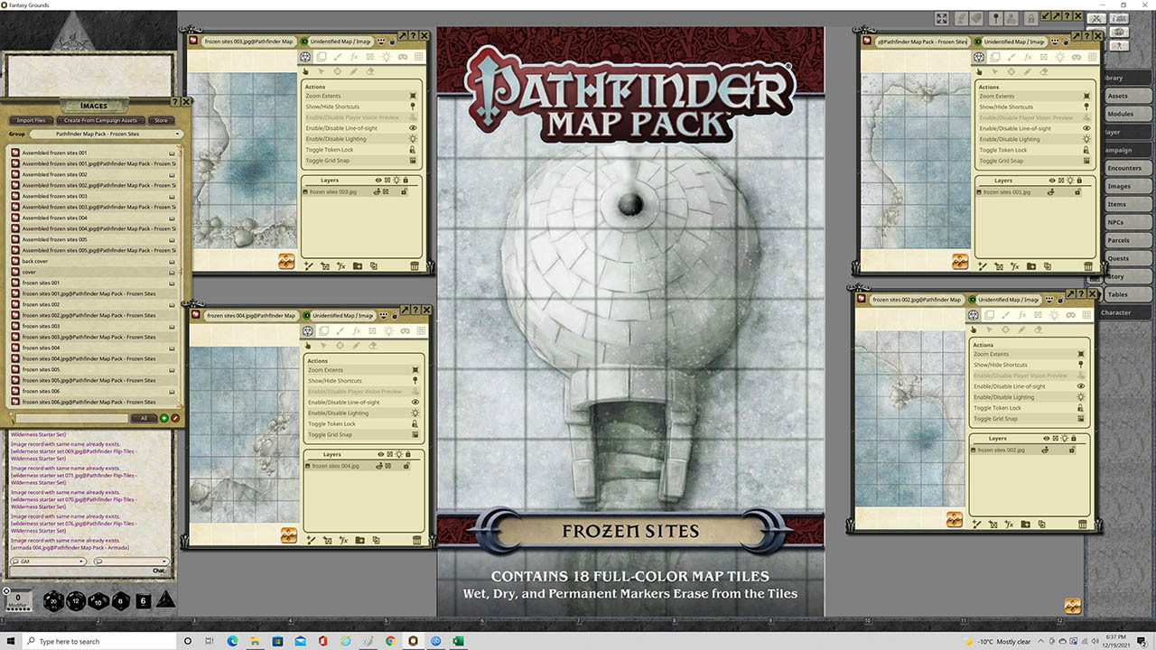Image resolution: width=1156 pixels, height=650 pixels.
Task: Click the lighting sun icon in the map toolbar
Action: pos(387,57)
